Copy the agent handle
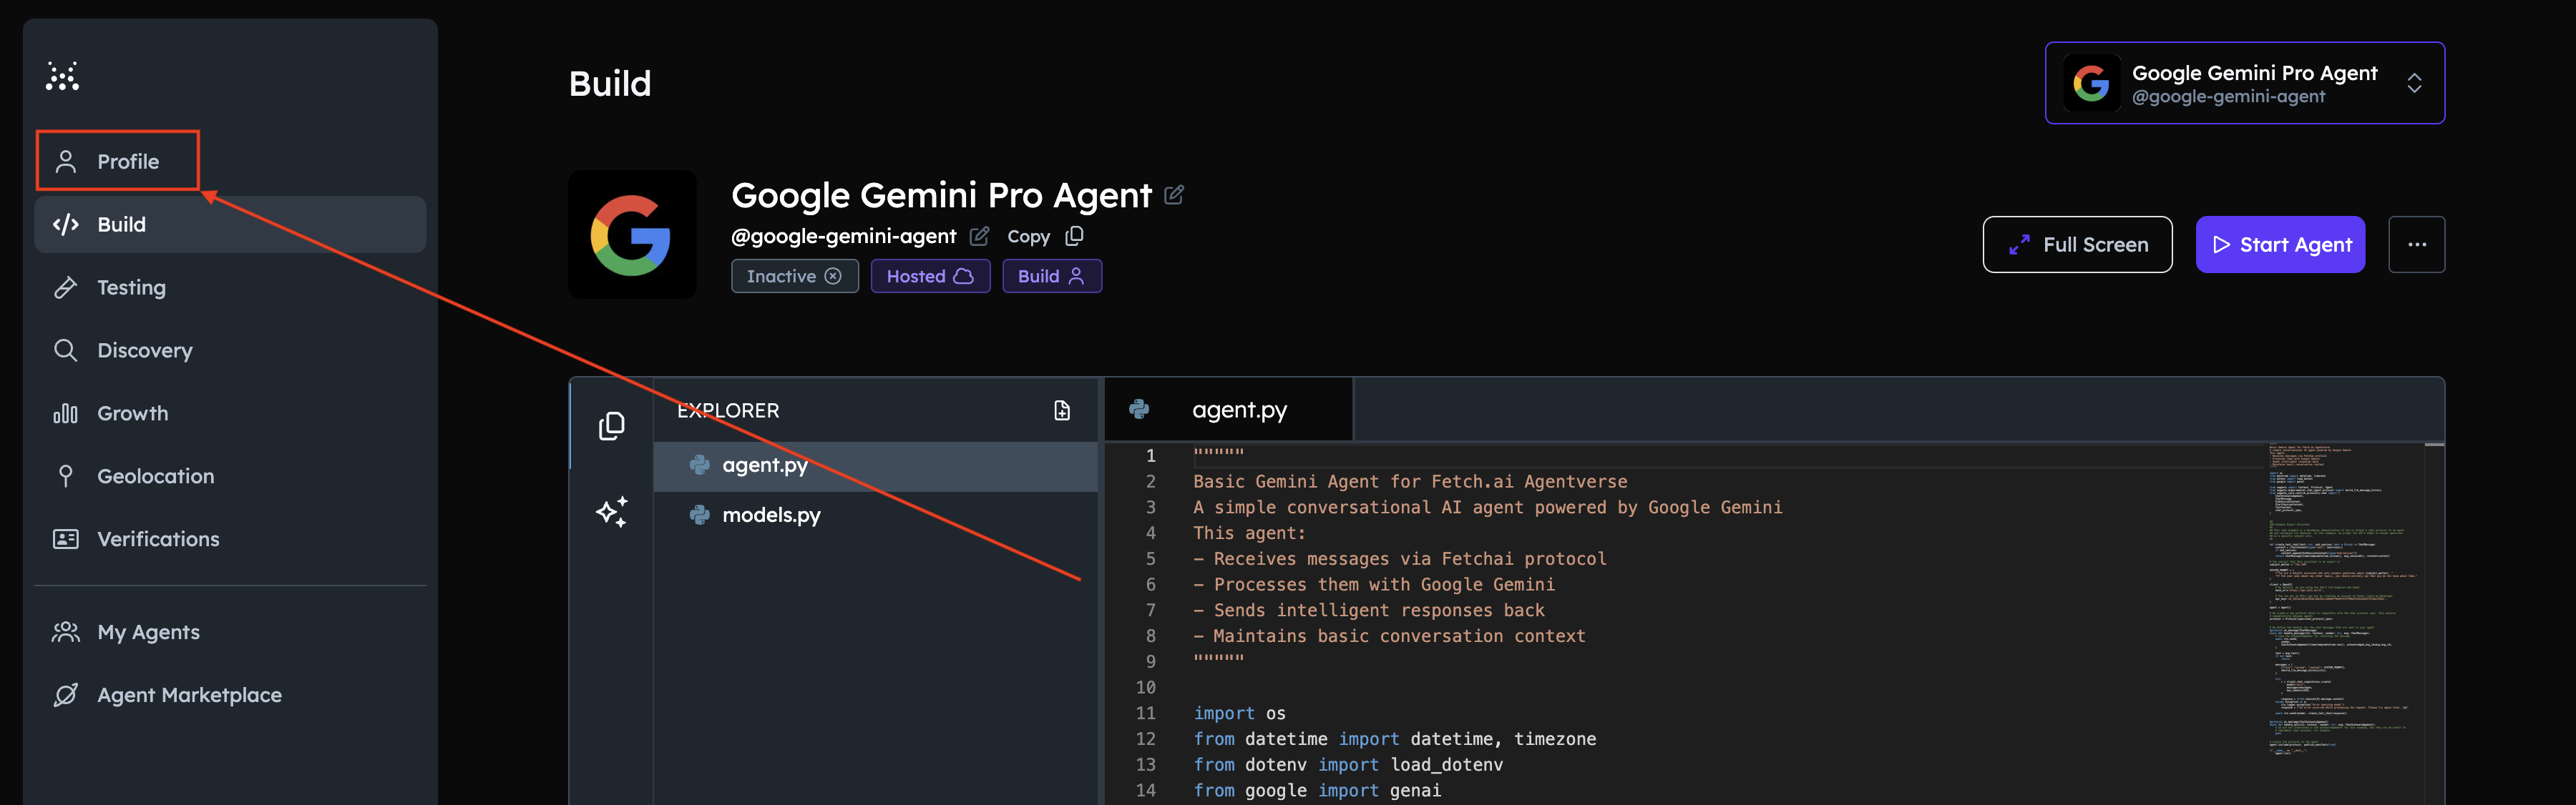Viewport: 2576px width, 805px height. (x=1045, y=236)
